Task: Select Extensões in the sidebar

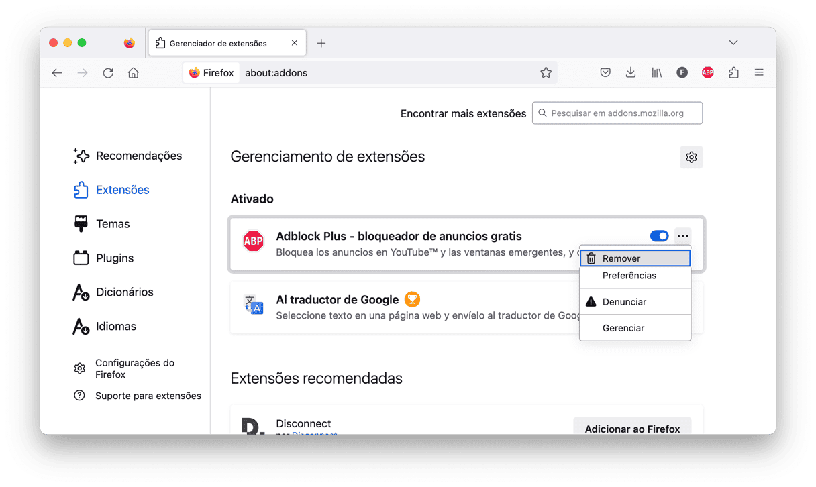Action: (x=111, y=190)
